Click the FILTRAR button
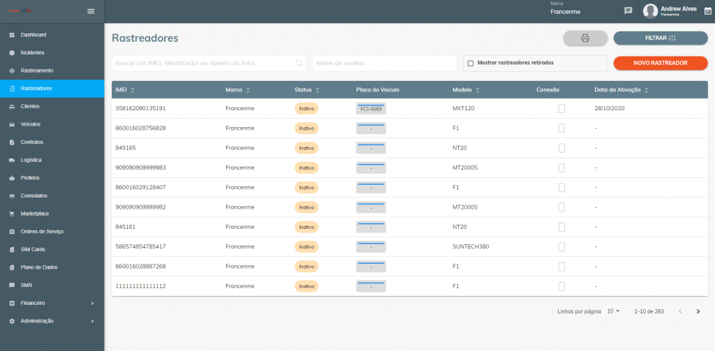715x351 pixels. 661,38
